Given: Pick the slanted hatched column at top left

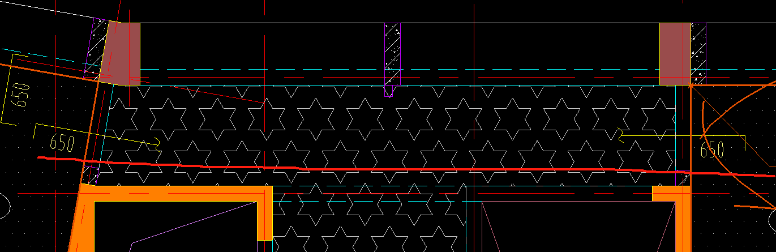Looking at the screenshot, I should point(96,49).
